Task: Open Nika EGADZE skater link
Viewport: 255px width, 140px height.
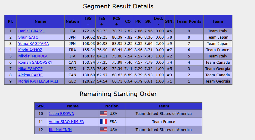Action: [30, 69]
